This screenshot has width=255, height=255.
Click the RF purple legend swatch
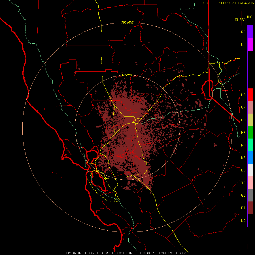coord(250,32)
